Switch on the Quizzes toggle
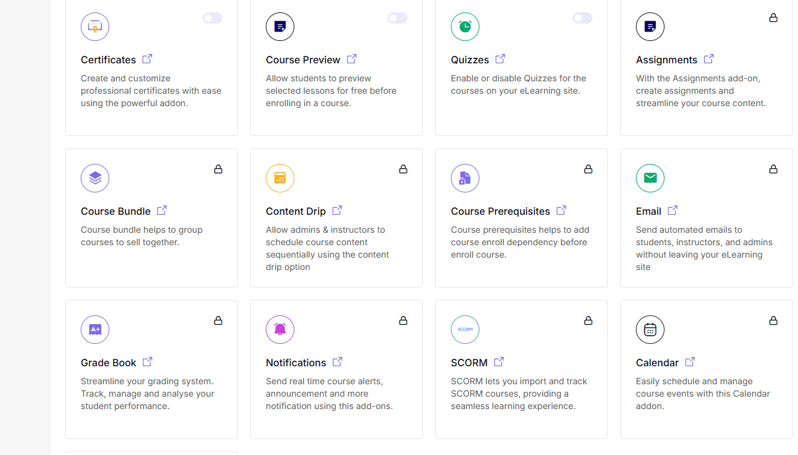Image resolution: width=798 pixels, height=455 pixels. 583,18
